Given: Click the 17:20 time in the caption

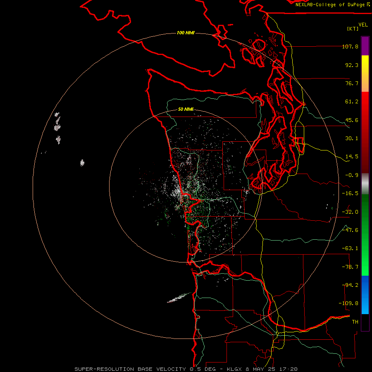Looking at the screenshot, I should coord(289,369).
